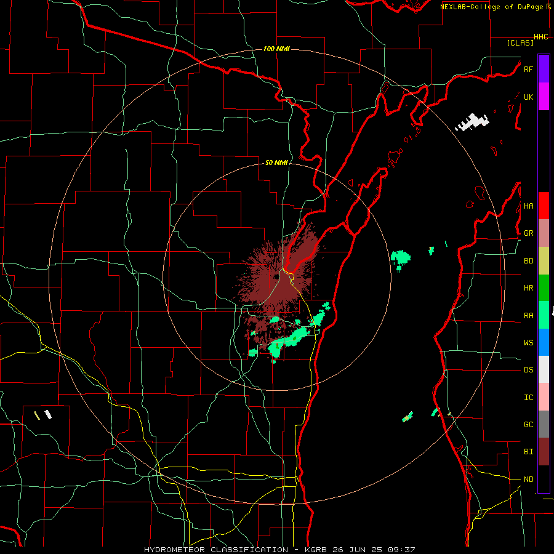Click the RA legend label

pos(528,316)
